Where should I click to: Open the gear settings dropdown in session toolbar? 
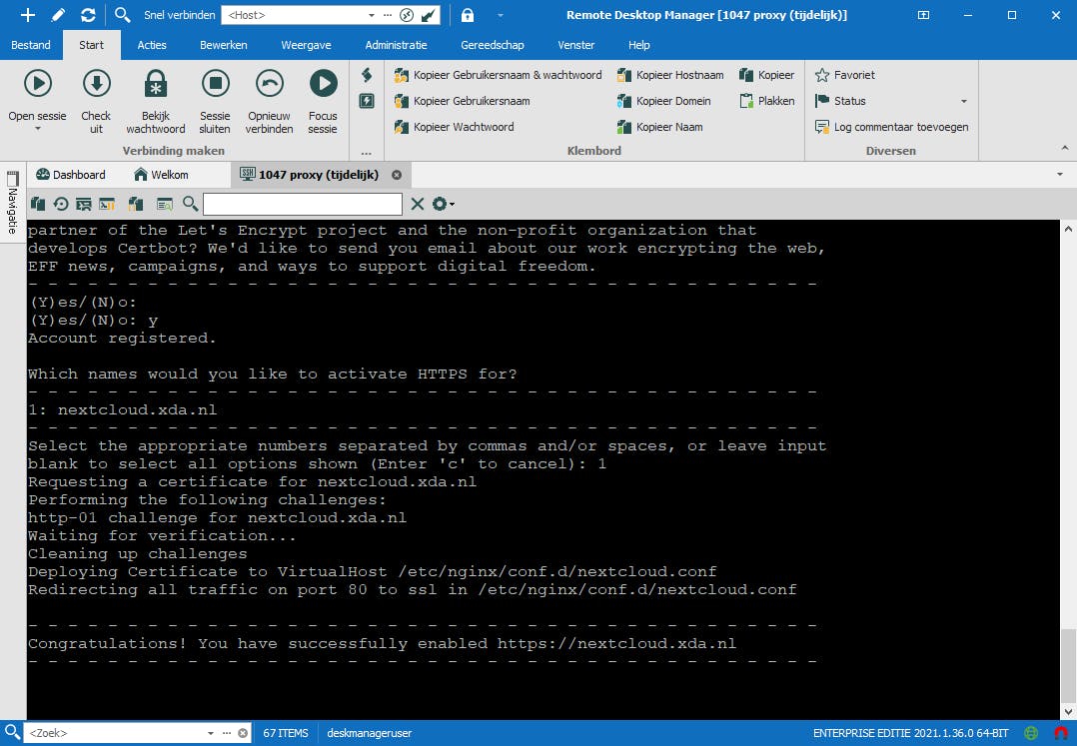click(442, 204)
